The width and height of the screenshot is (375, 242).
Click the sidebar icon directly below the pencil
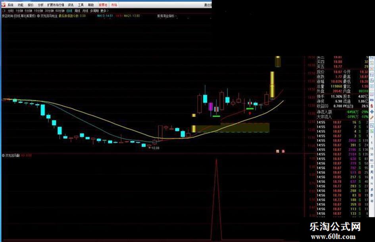click(x=372, y=125)
